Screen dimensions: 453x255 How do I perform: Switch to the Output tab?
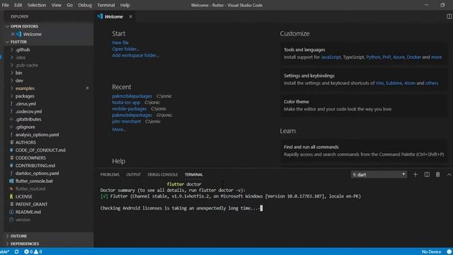134,175
